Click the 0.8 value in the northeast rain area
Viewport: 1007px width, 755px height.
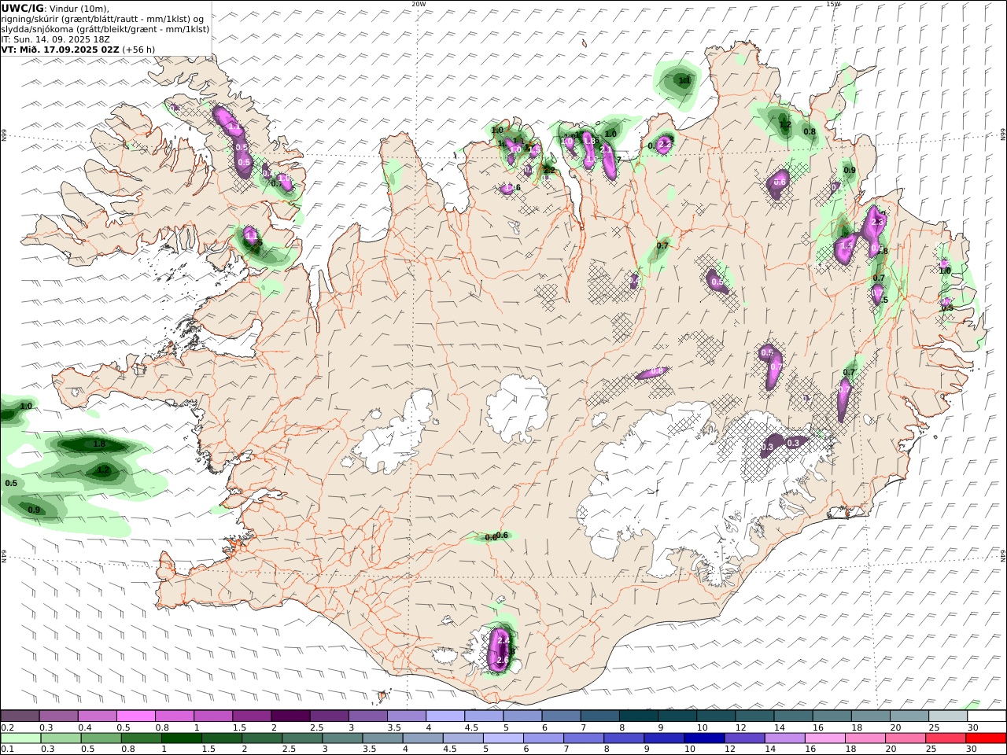(x=810, y=131)
